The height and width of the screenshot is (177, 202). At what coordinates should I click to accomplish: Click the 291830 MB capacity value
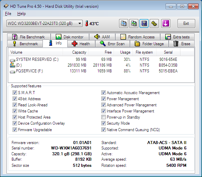pos(77,65)
